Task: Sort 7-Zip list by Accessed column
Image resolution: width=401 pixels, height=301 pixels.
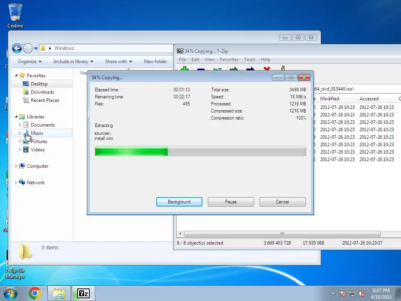Action: coord(376,98)
